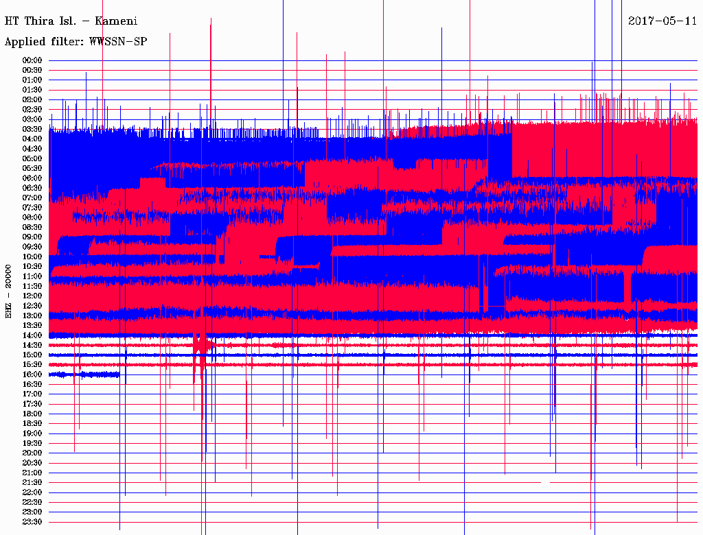703x535 pixels.
Task: Click the '00:30' time label
Action: [32, 71]
